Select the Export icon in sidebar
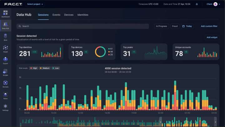 tap(6, 60)
